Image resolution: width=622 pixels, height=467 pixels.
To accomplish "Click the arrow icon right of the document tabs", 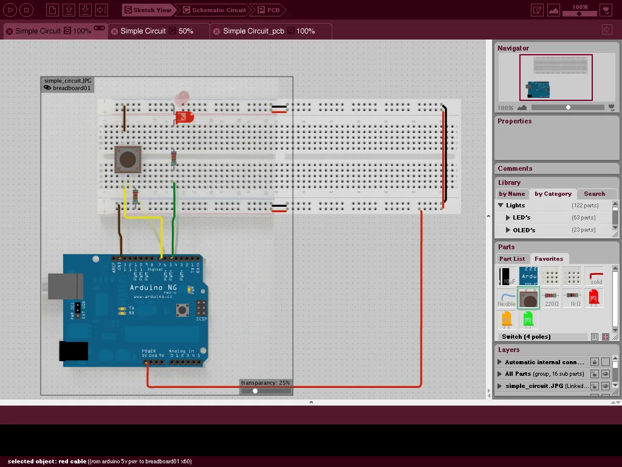I will [607, 30].
